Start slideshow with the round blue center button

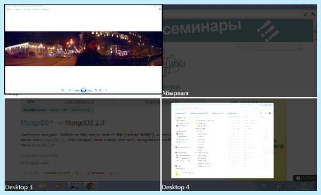83,90
